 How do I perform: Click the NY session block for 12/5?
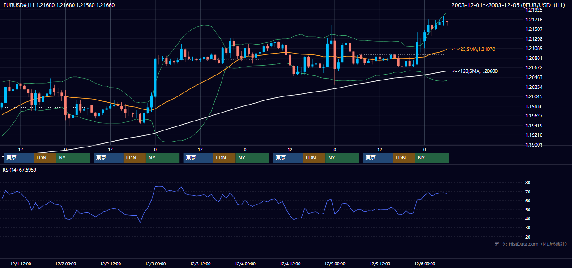[x=432, y=158]
